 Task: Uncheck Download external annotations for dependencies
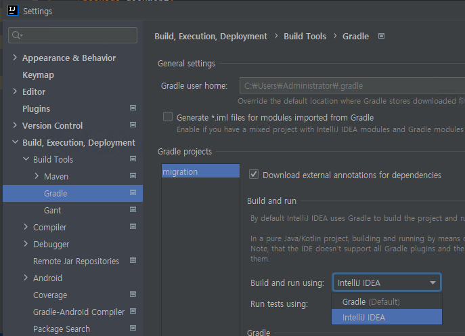[254, 174]
